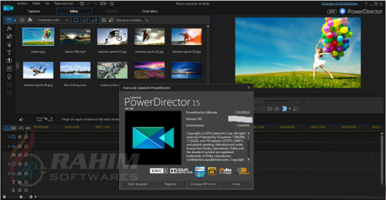This screenshot has width=386, height=200.
Task: Open the Title room (T icon)
Action: tap(9, 52)
